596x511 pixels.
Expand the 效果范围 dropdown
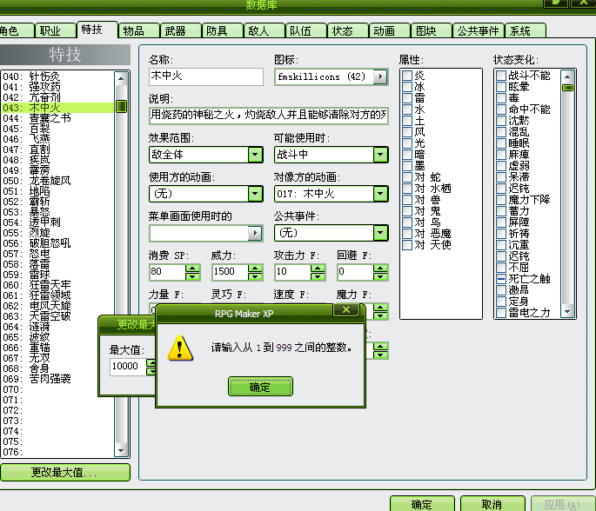coord(255,155)
